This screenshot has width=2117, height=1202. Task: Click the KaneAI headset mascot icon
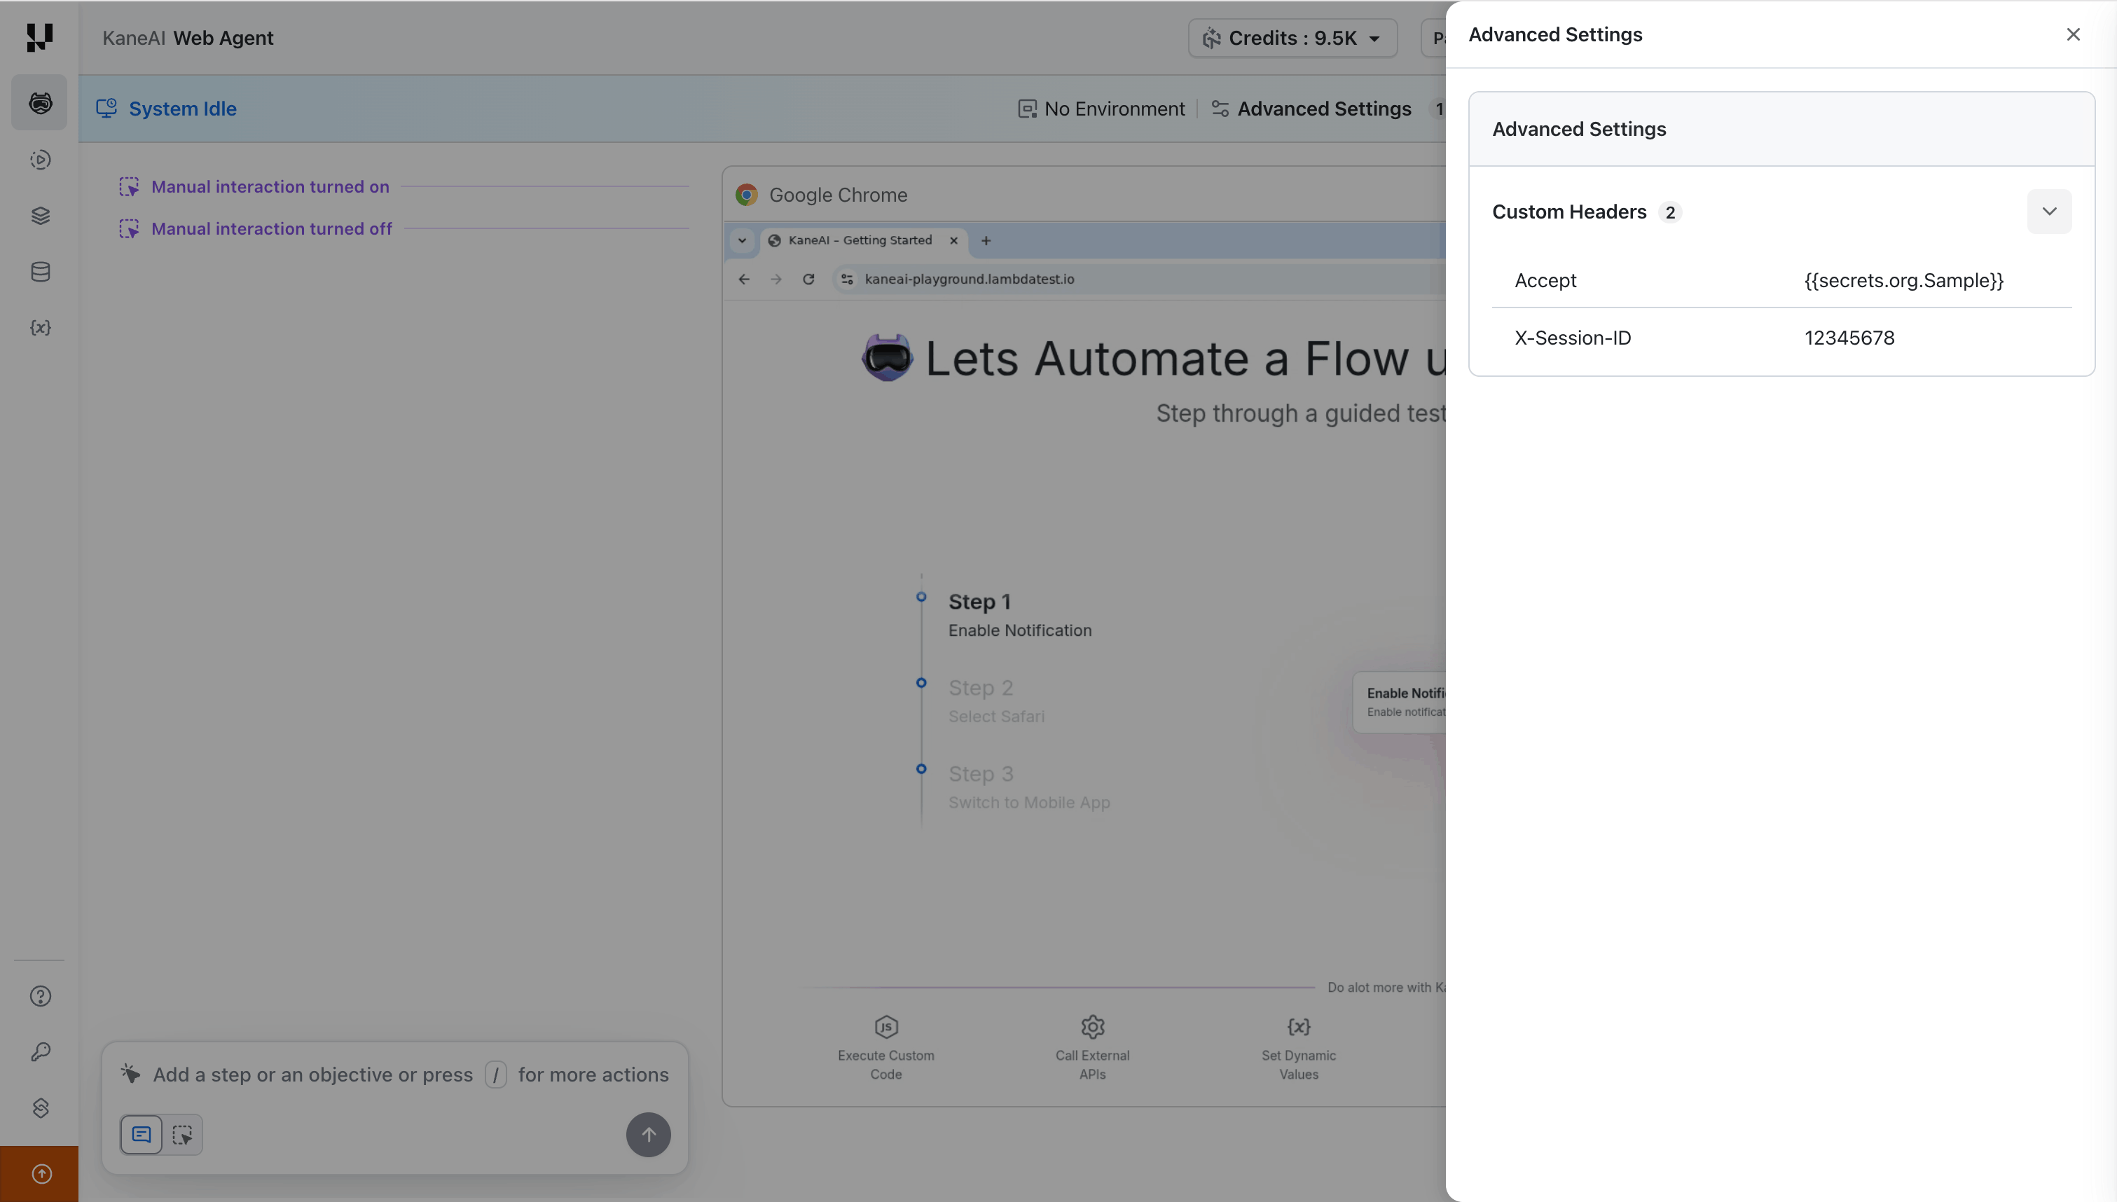[886, 357]
